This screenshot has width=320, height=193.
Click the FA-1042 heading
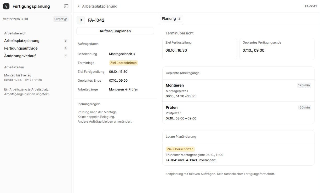[x=96, y=20]
